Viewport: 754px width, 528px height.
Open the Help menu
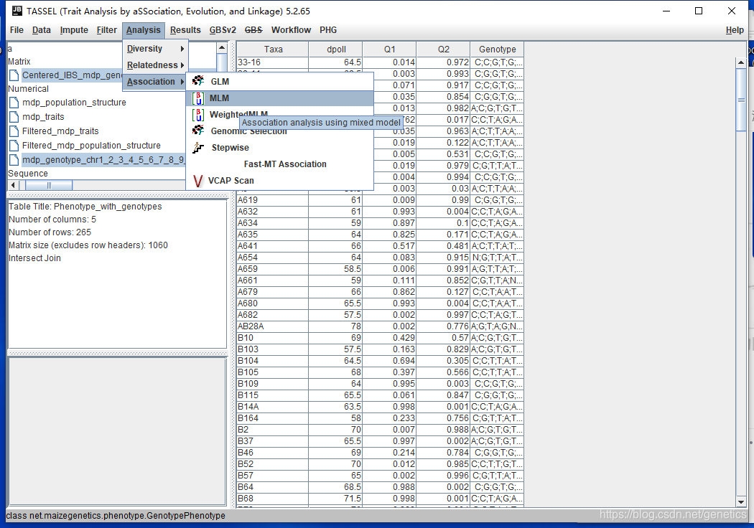point(735,30)
